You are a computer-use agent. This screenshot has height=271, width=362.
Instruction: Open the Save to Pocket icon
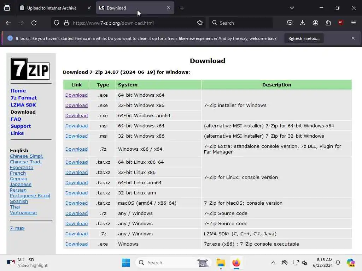290,23
